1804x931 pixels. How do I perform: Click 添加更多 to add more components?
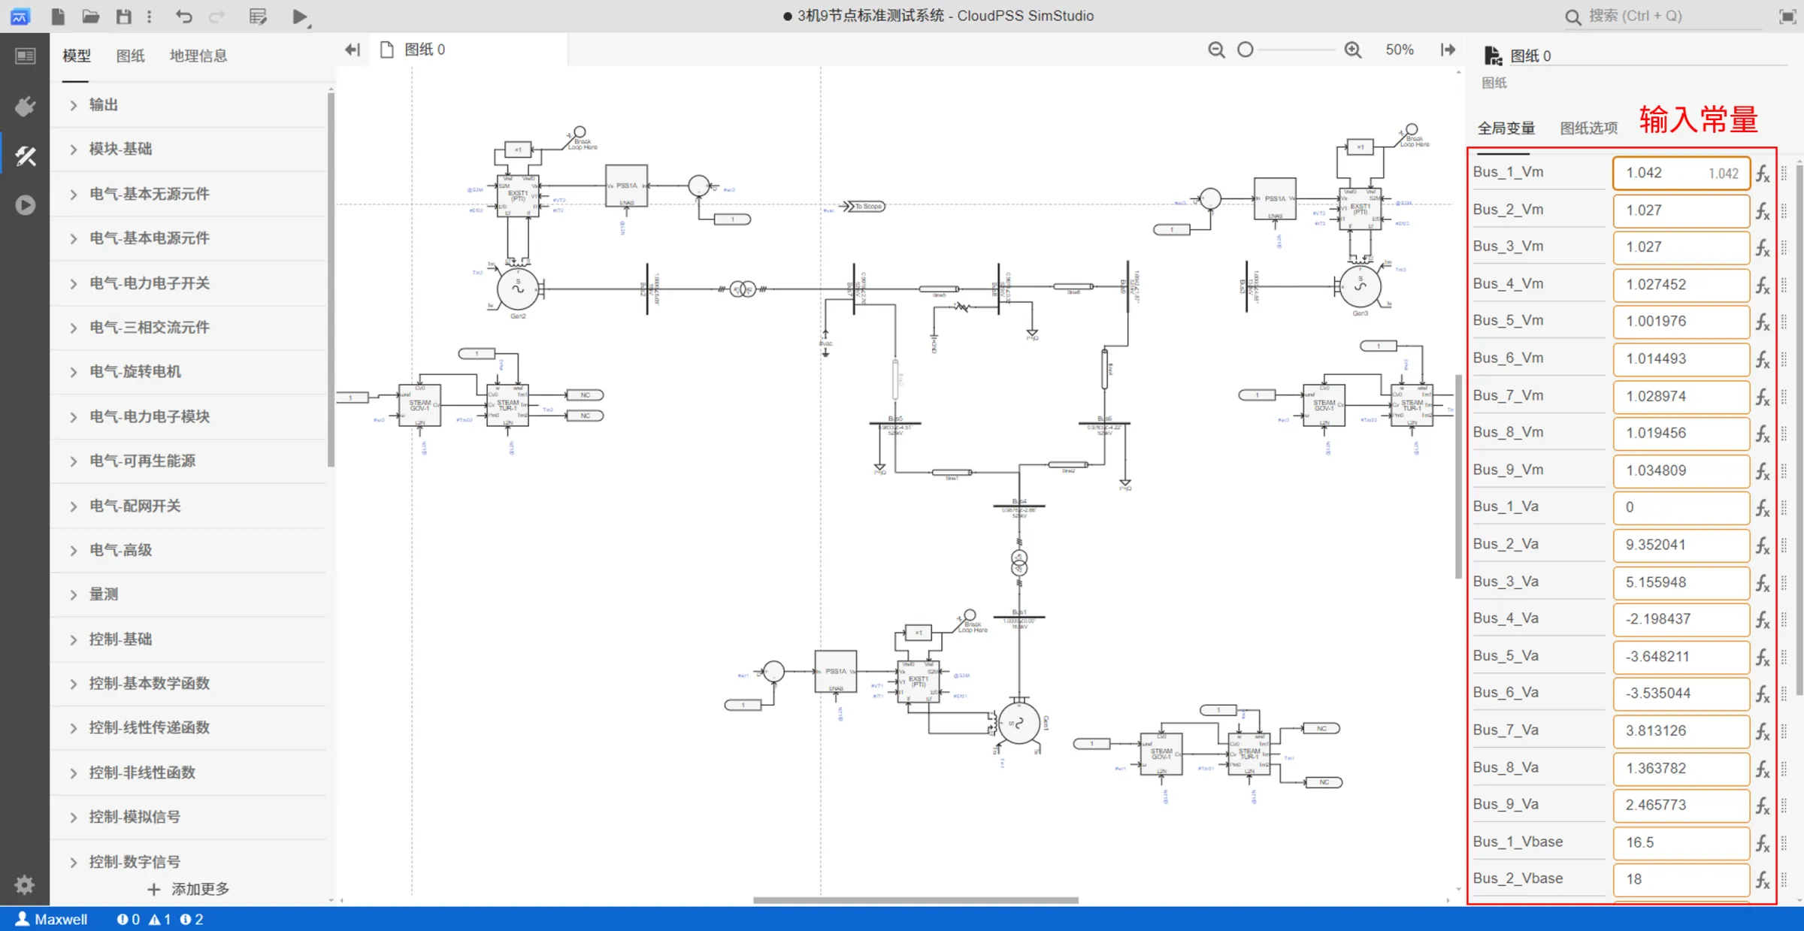coord(189,890)
